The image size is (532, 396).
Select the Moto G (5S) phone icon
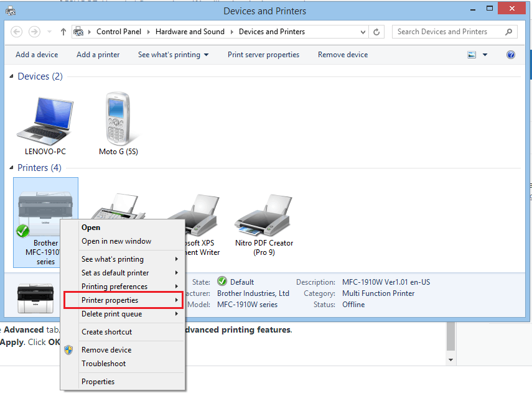point(118,119)
